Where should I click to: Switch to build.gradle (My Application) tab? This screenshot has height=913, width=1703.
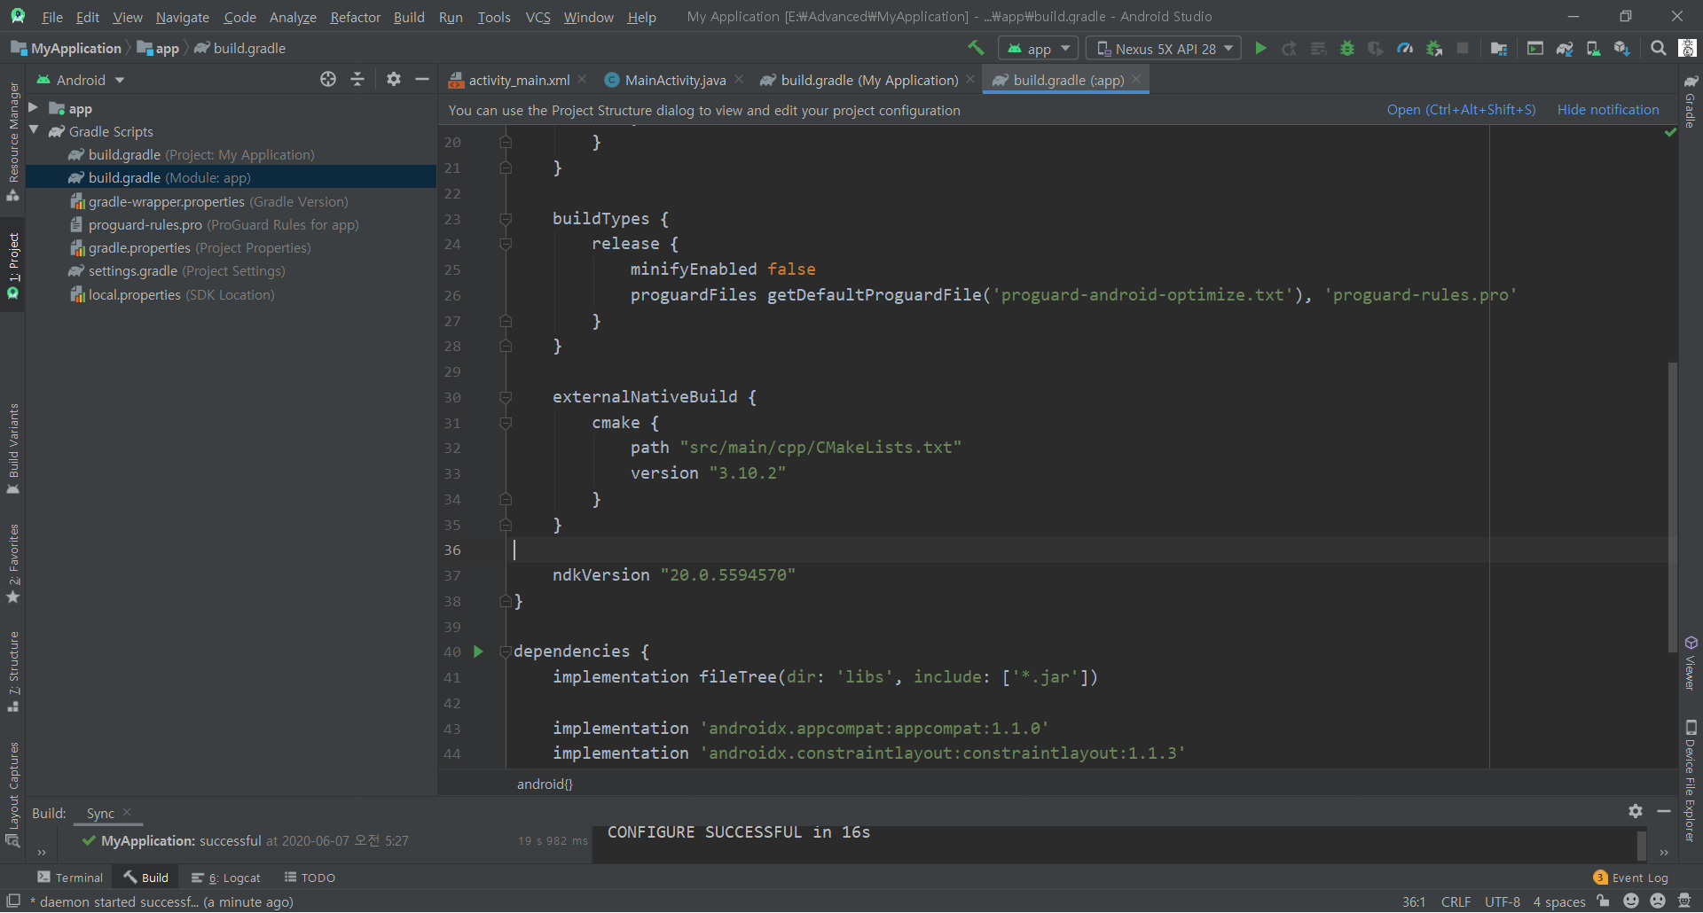(x=868, y=80)
